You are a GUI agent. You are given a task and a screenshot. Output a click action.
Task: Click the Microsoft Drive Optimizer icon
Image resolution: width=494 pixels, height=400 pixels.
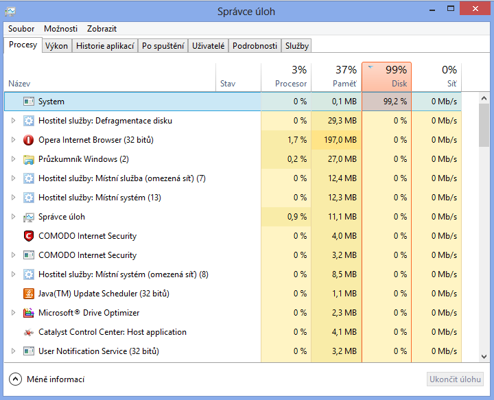(29, 313)
